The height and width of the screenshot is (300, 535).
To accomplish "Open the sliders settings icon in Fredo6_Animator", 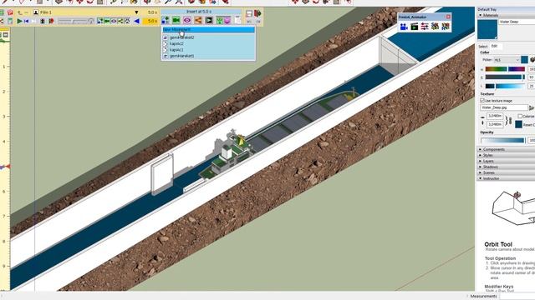I will [x=425, y=26].
